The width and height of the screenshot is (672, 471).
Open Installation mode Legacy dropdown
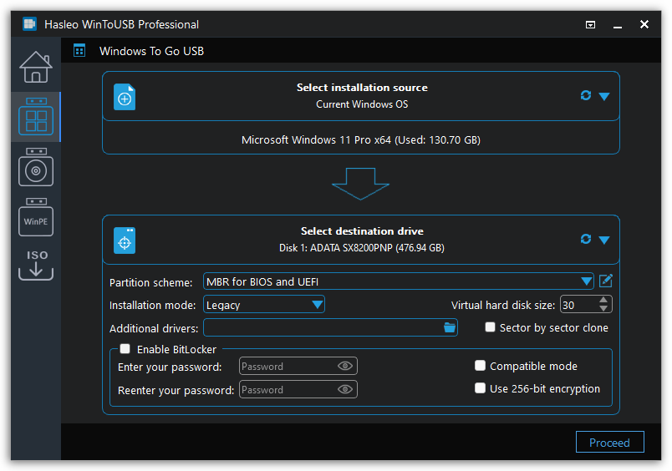pyautogui.click(x=264, y=305)
